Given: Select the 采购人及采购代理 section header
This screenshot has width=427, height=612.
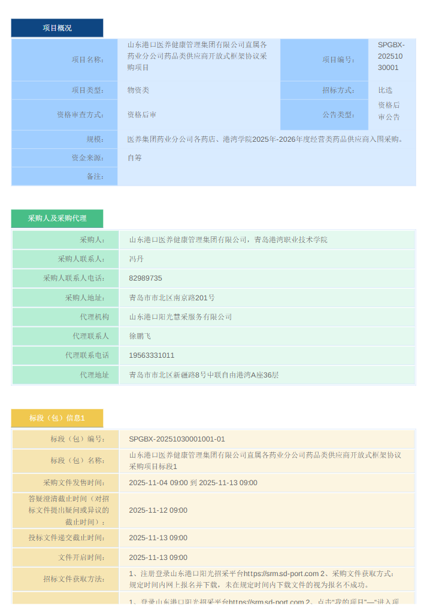Looking at the screenshot, I should 57,218.
